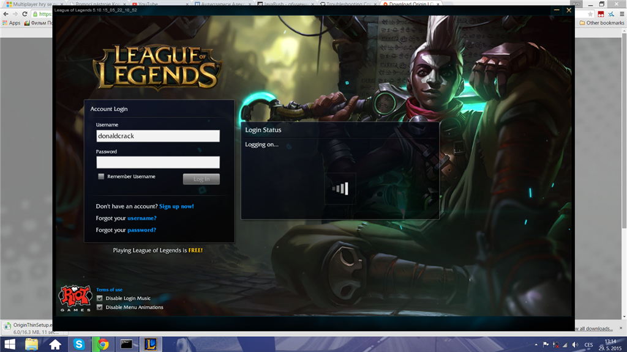Switch to the YouTube Chrome tab
Image resolution: width=627 pixels, height=352 pixels.
pyautogui.click(x=160, y=4)
